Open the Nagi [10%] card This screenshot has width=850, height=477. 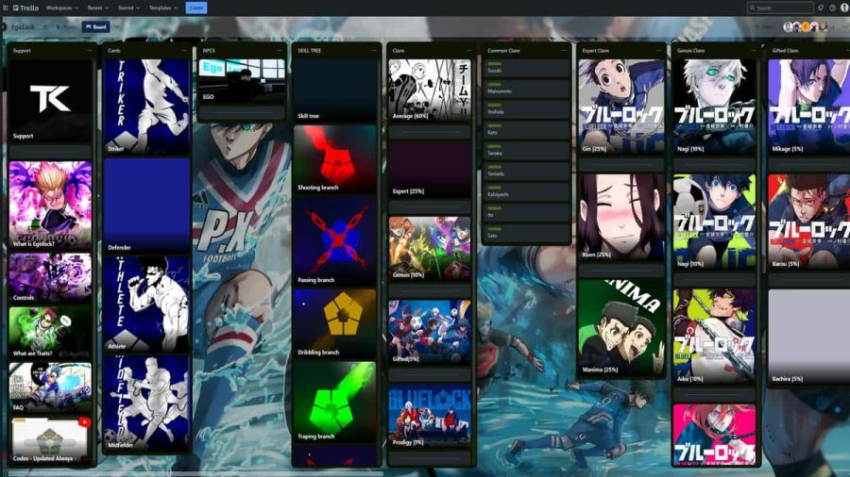point(715,107)
